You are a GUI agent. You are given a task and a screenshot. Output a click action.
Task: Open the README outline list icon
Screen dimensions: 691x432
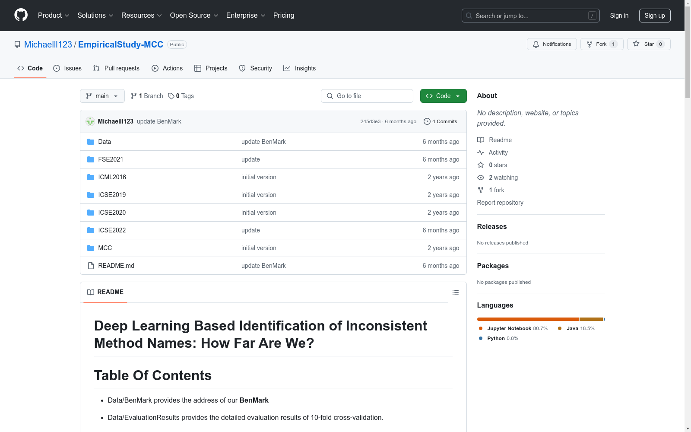pyautogui.click(x=456, y=292)
